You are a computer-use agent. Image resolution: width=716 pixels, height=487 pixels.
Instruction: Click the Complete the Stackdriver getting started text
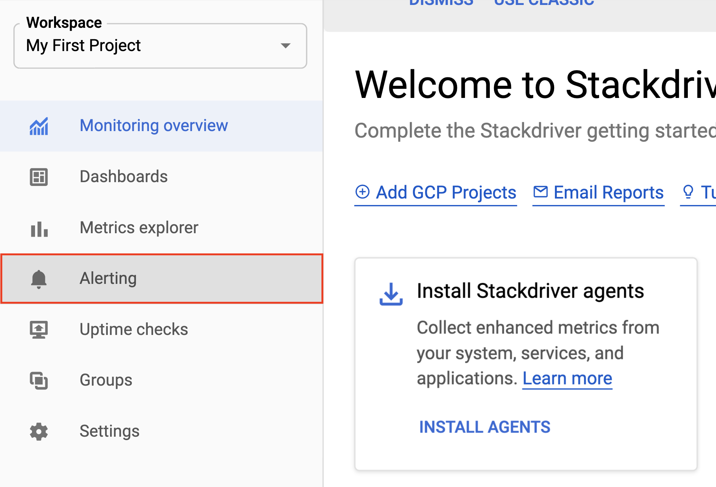click(x=535, y=131)
